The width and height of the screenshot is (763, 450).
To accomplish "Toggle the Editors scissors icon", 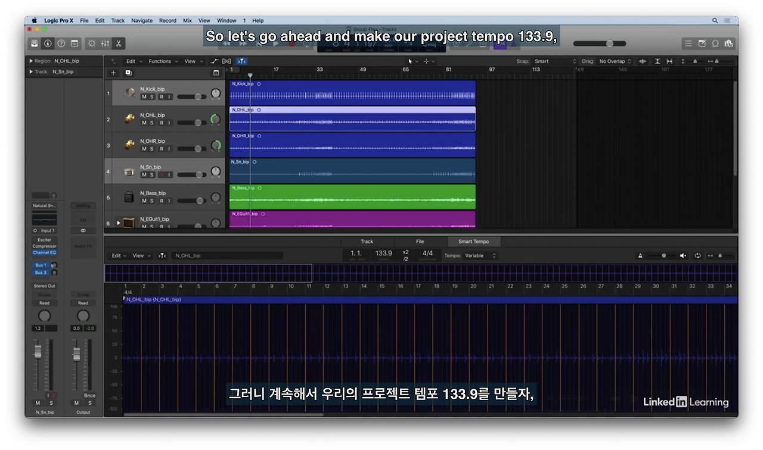I will pyautogui.click(x=119, y=43).
